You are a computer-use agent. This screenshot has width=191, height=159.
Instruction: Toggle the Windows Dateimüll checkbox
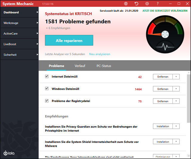click(47, 89)
